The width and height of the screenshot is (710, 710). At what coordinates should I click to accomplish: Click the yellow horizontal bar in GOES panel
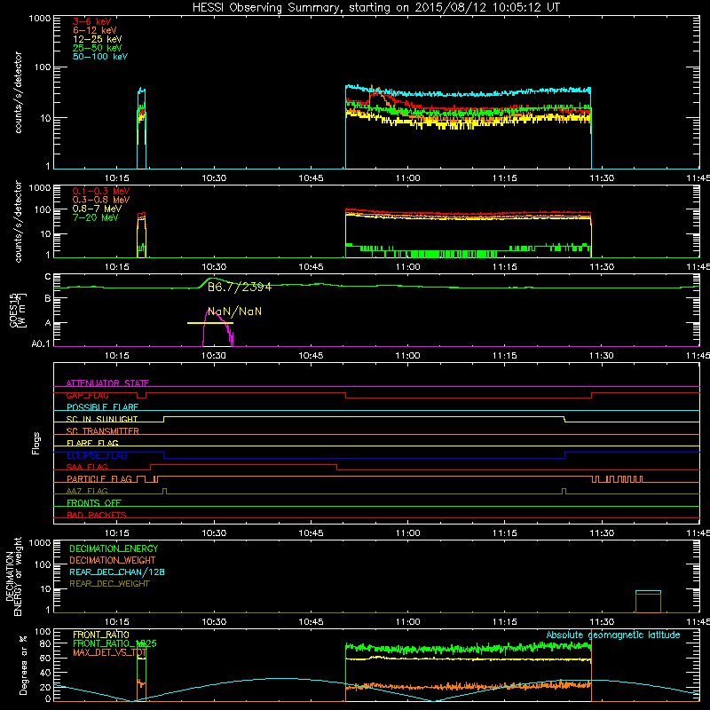[x=210, y=323]
